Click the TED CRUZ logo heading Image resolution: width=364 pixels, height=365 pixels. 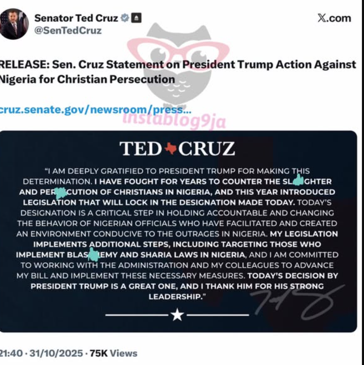(x=177, y=149)
